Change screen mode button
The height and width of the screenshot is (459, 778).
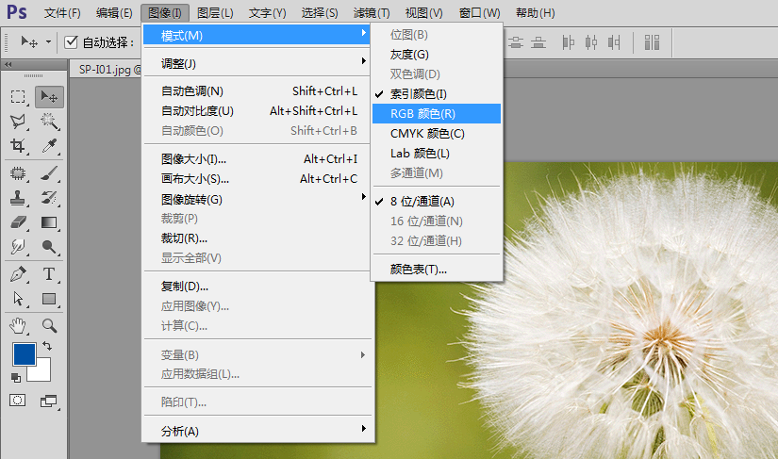click(x=49, y=401)
